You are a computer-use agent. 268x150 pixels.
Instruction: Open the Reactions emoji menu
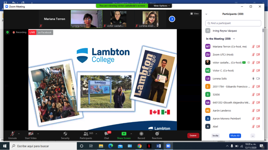point(157,135)
